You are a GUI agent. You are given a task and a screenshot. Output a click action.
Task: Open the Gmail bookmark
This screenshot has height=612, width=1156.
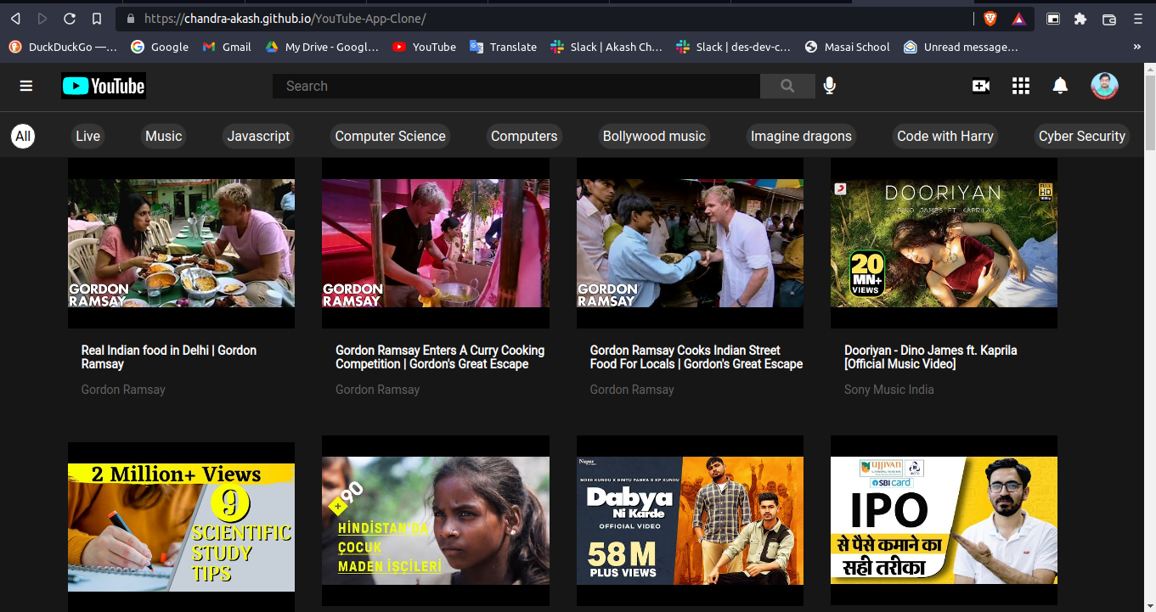(x=226, y=48)
